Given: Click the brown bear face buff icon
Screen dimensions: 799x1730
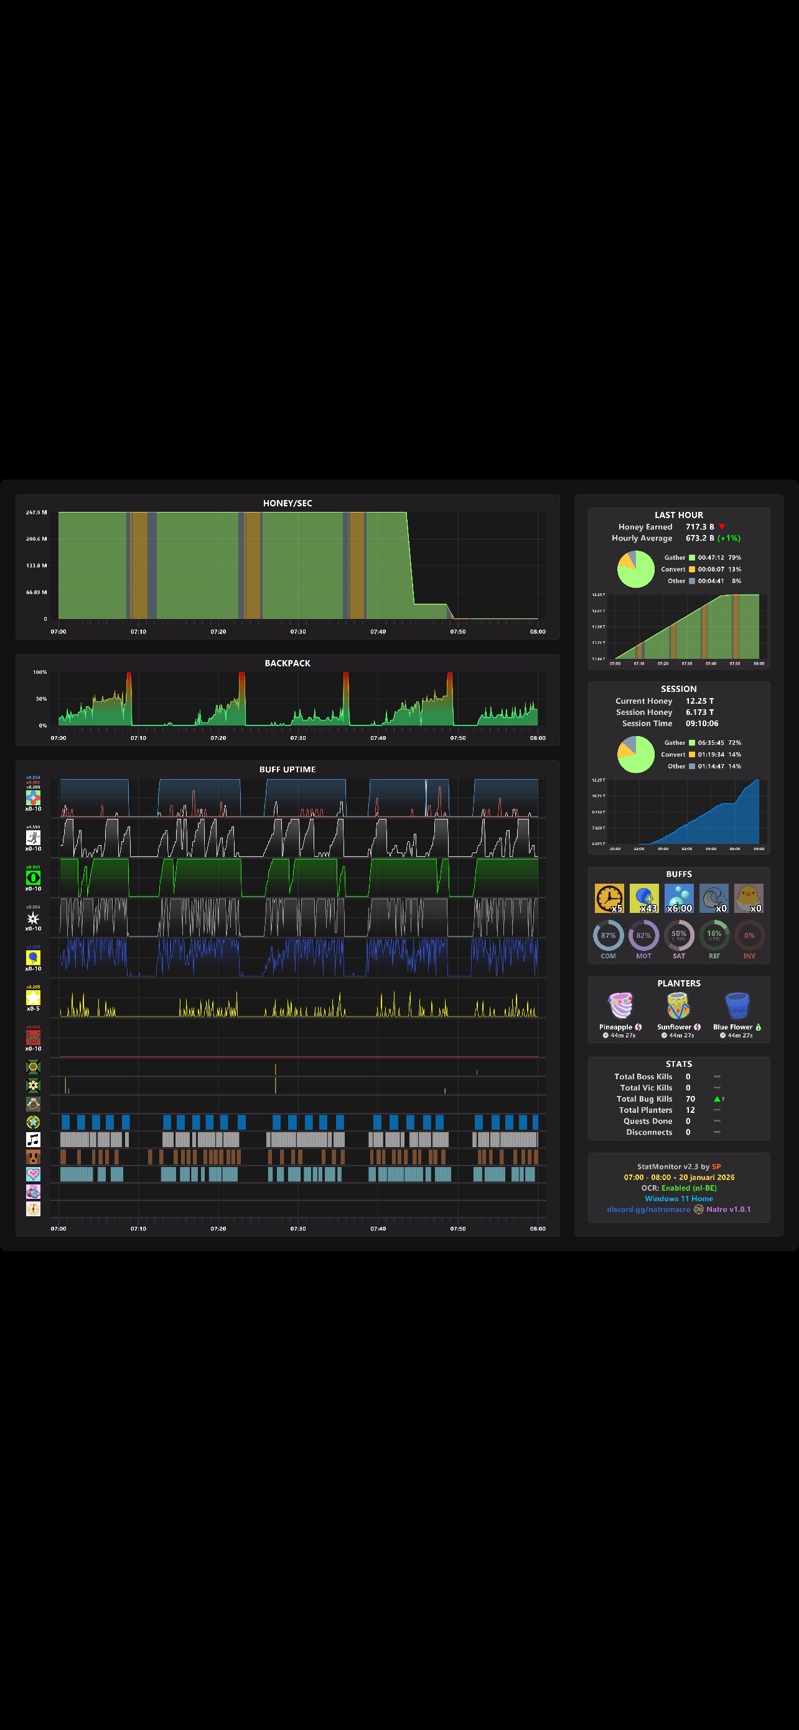Looking at the screenshot, I should (33, 1156).
